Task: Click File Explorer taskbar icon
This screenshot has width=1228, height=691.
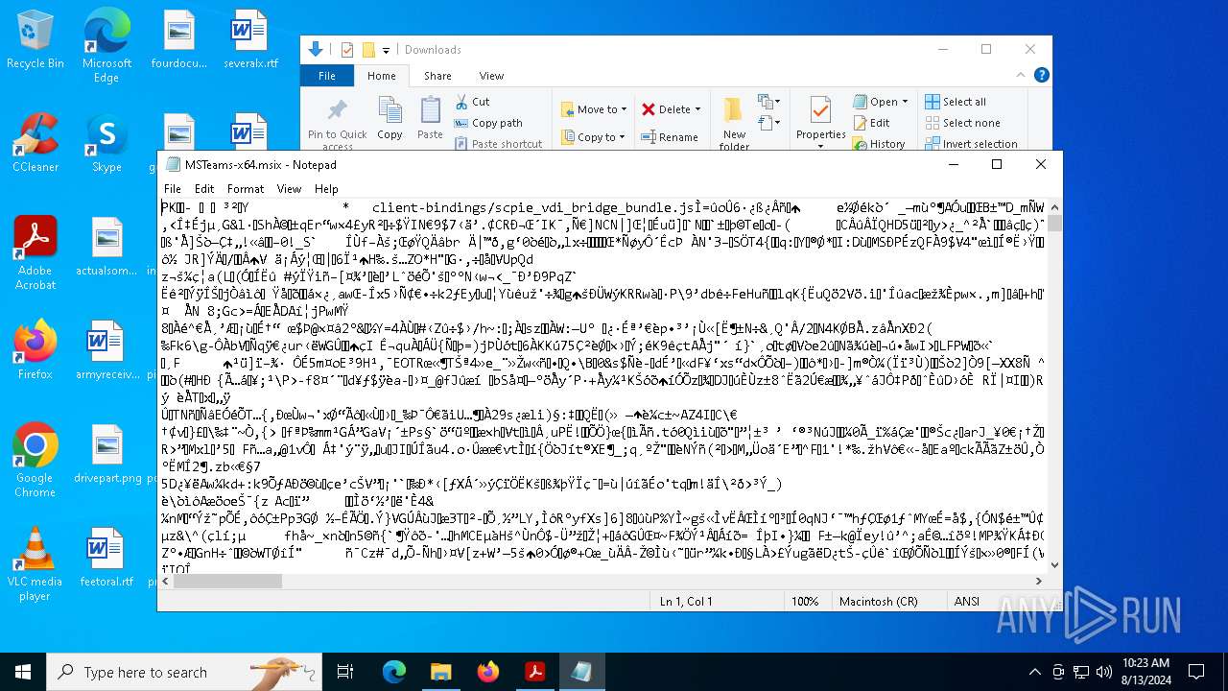Action: pos(440,672)
